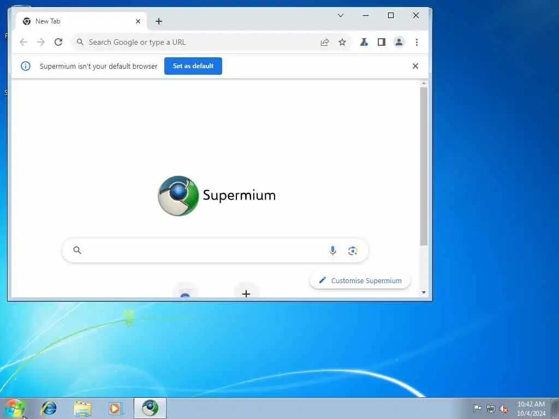
Task: Open Customise Supermium
Action: (360, 280)
